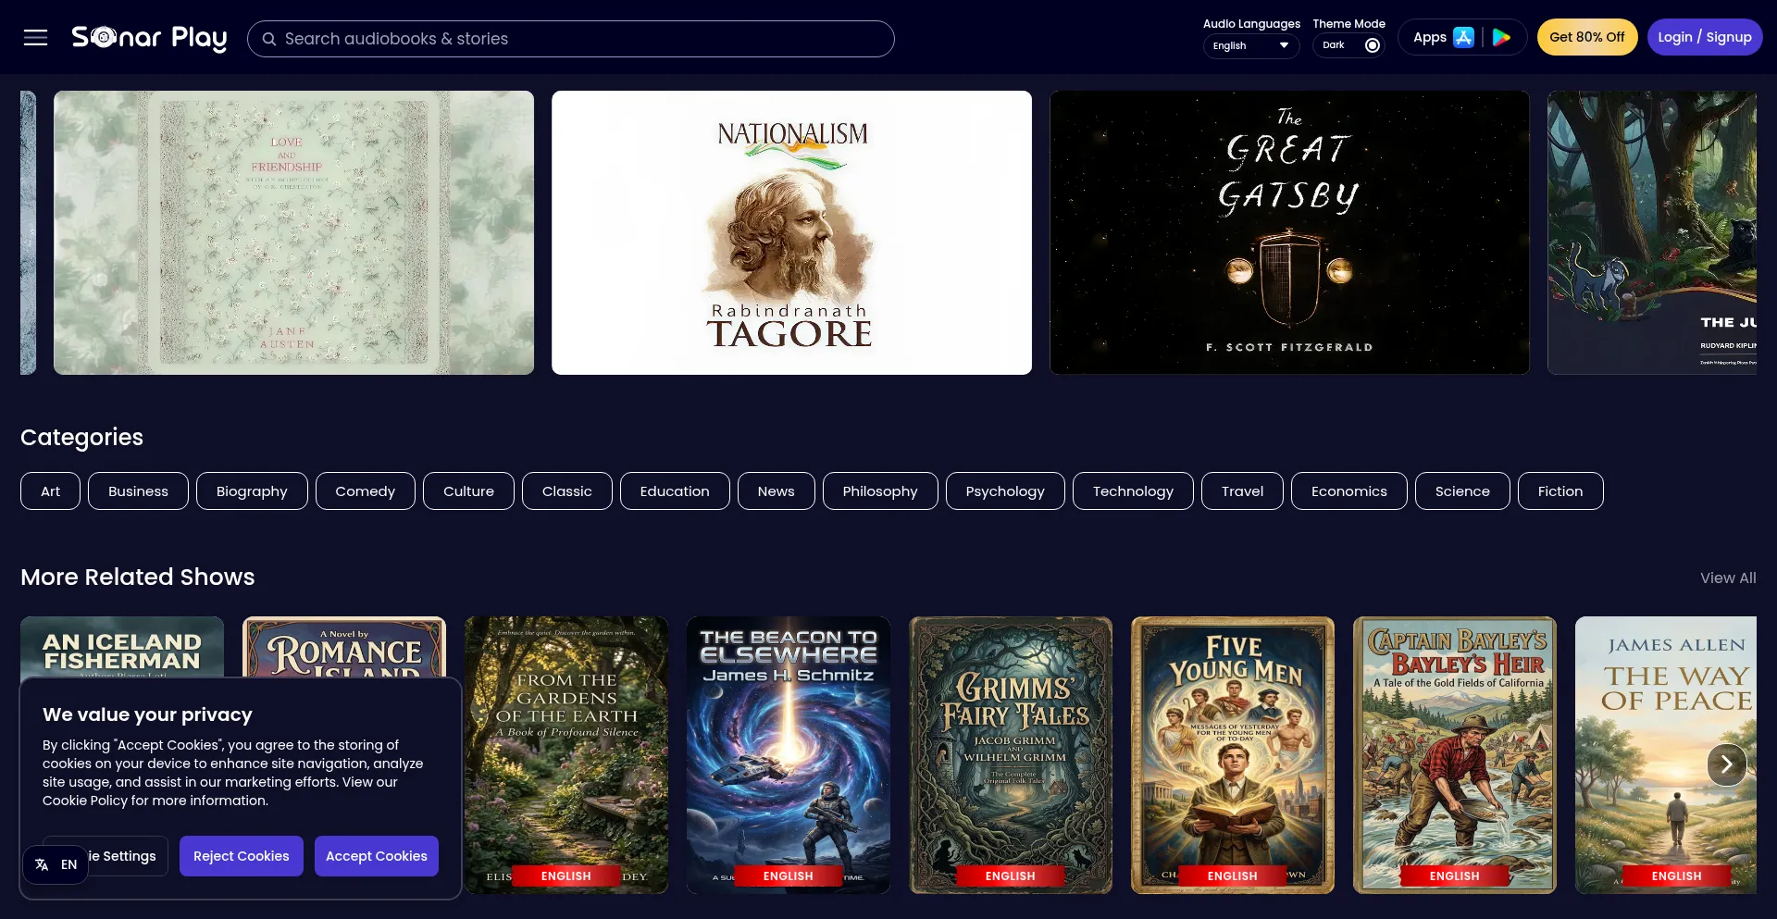Click the Reject Cookies button
This screenshot has width=1777, height=919.
(242, 856)
